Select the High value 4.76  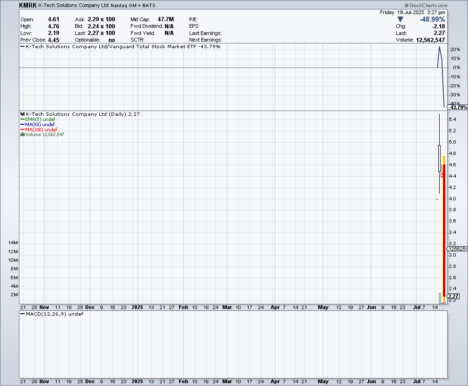pyautogui.click(x=54, y=26)
